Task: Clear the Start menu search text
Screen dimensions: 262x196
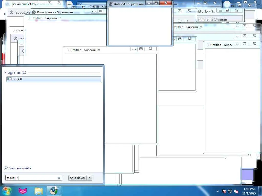Action: coord(59,178)
